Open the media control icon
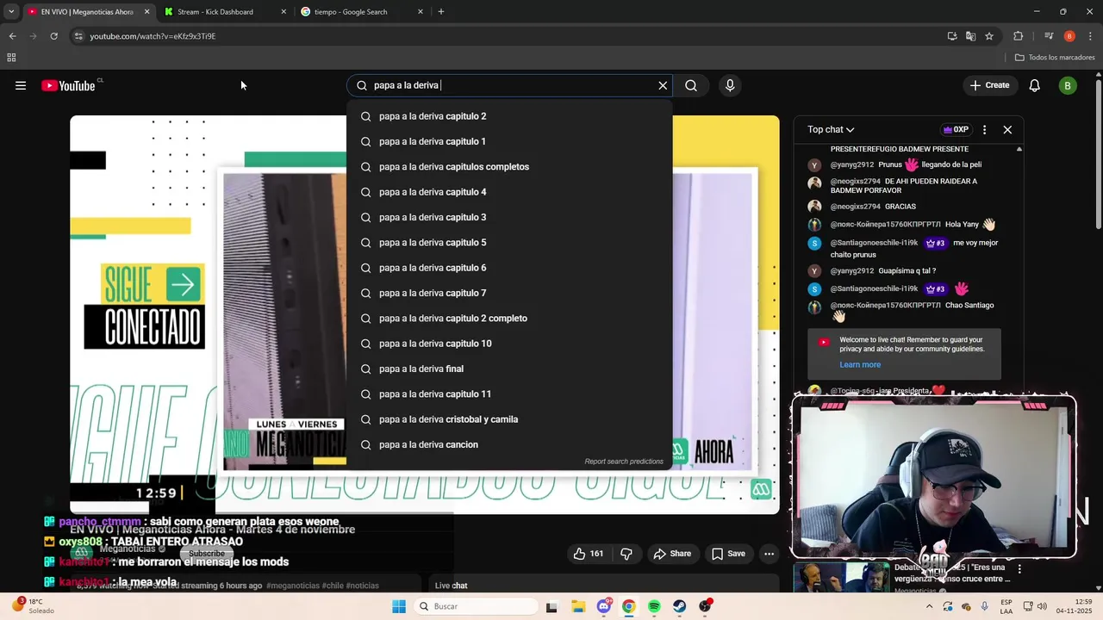 coord(1049,36)
